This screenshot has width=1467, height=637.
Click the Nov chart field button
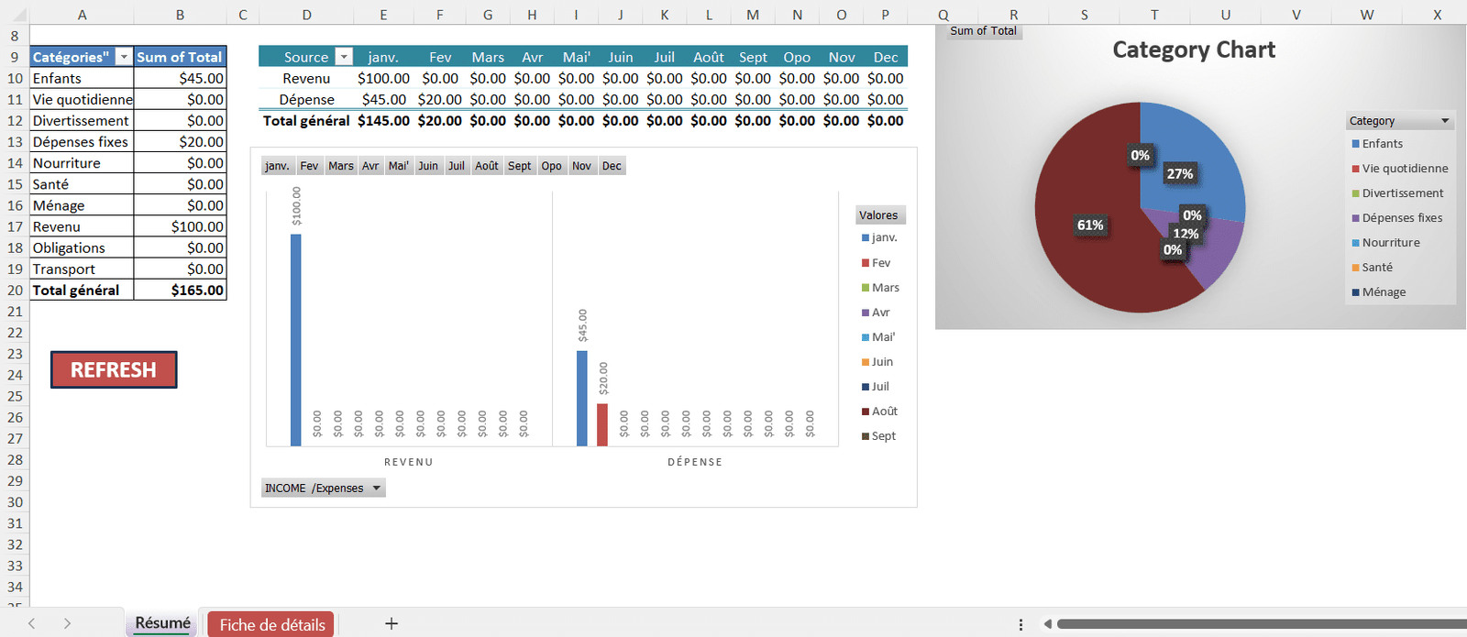point(581,166)
